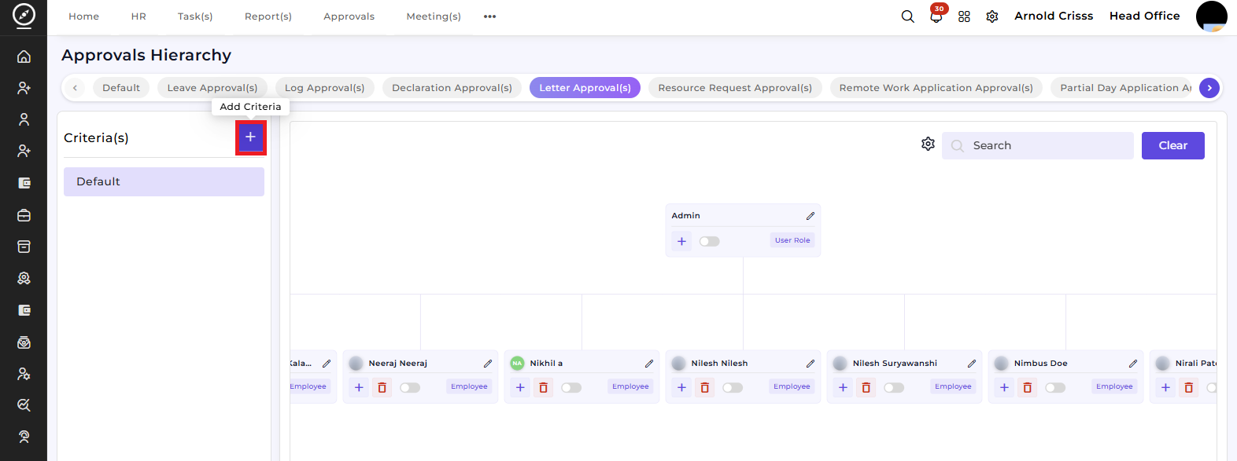Toggle the Nilesh Nilesh switch
Image resolution: width=1237 pixels, height=461 pixels.
point(733,387)
